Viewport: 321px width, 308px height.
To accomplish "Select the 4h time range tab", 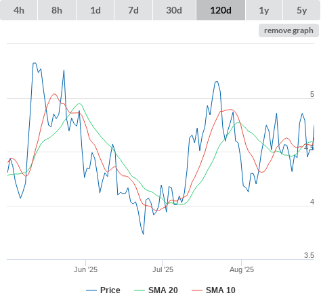I will (x=19, y=10).
